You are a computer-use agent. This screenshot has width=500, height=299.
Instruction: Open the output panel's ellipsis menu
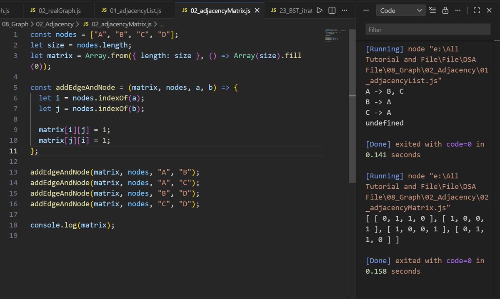click(458, 10)
